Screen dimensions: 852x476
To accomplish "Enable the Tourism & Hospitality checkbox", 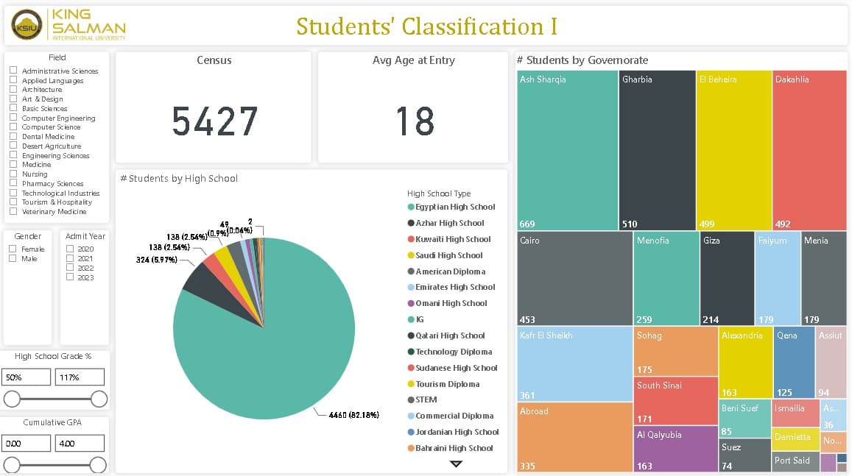I will [x=13, y=202].
